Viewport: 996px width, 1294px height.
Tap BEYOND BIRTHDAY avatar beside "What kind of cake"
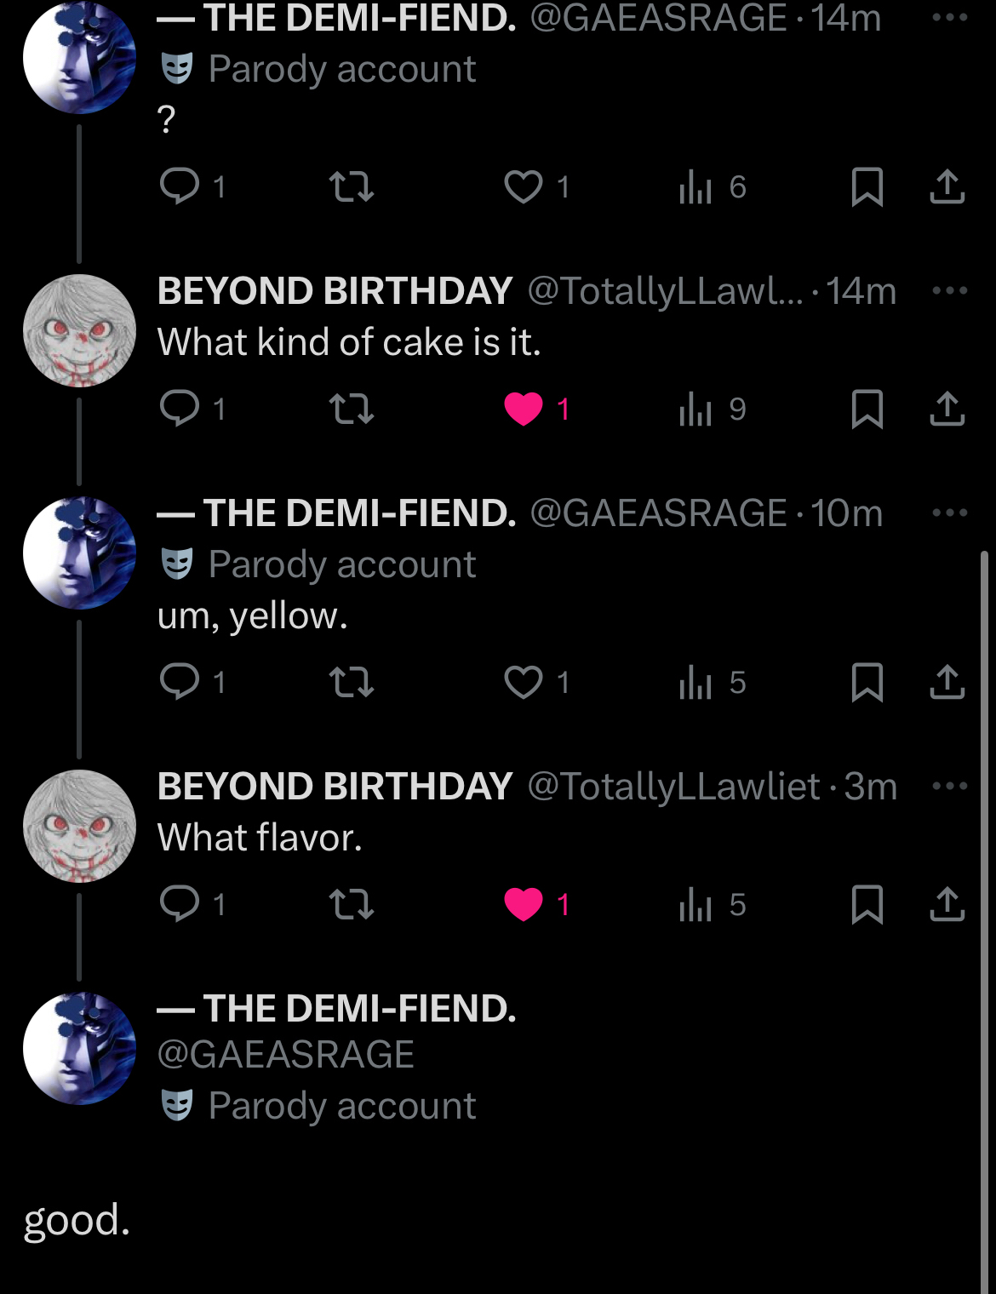79,330
